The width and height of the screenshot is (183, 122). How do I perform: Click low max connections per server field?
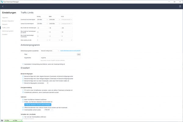pos(42,32)
